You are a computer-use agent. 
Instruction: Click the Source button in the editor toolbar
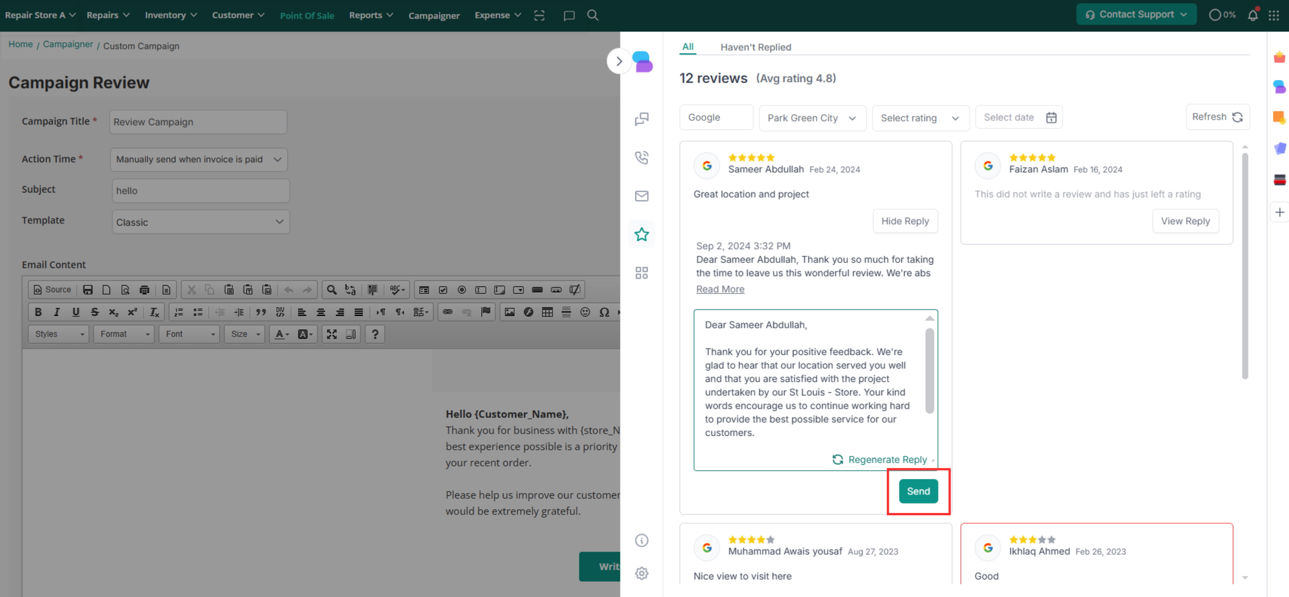pyautogui.click(x=52, y=290)
